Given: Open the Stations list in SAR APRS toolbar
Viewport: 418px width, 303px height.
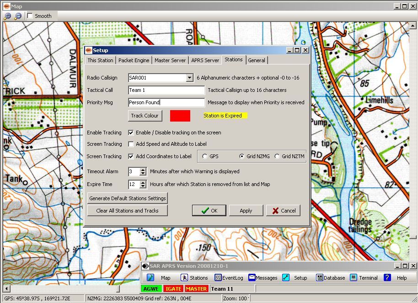Looking at the screenshot, I should (x=194, y=278).
